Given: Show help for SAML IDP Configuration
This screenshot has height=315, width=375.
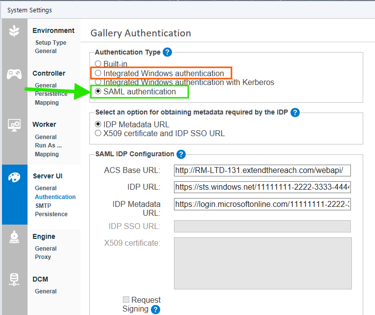Looking at the screenshot, I should [181, 154].
